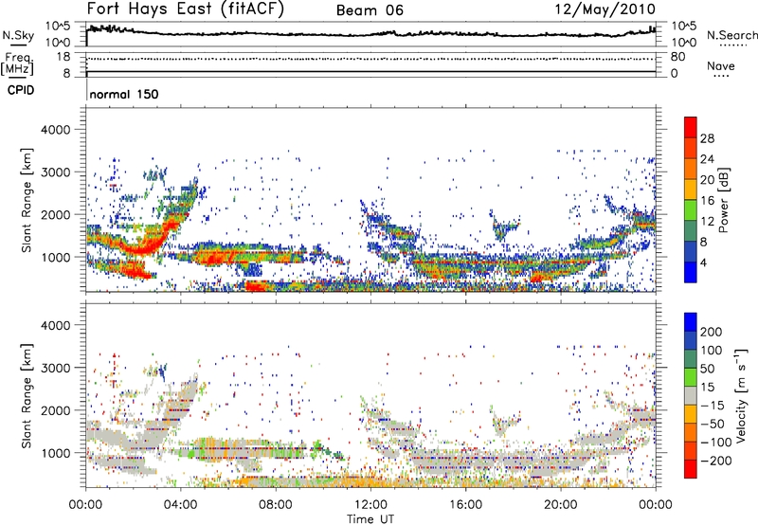
Task: Click the '24' tick on the Power colorbar
Action: 707,159
